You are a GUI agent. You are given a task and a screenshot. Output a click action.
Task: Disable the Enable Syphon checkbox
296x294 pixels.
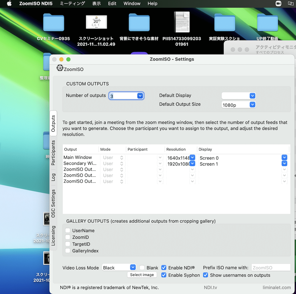(x=164, y=275)
